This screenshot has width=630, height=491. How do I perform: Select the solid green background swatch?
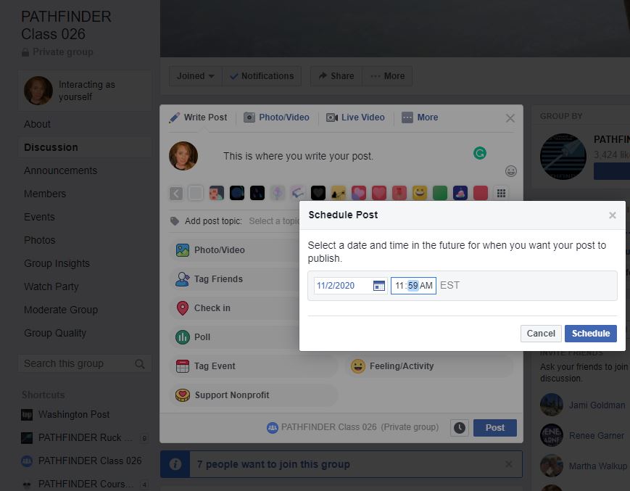[x=440, y=193]
